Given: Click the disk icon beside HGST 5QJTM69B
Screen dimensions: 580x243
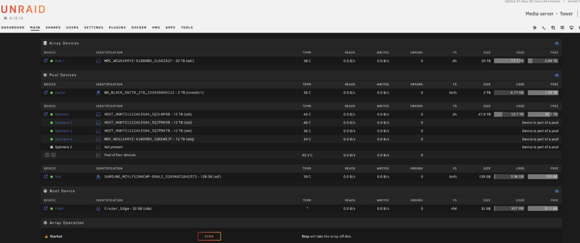Looking at the screenshot, I should tap(99, 122).
